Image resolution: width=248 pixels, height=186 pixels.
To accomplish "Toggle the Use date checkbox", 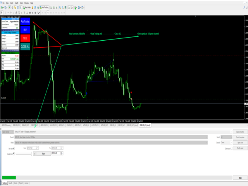I will point(14,148).
